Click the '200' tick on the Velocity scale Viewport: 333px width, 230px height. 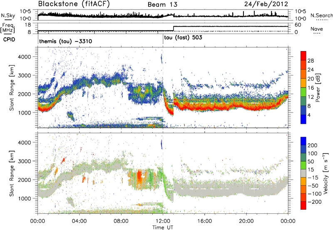coord(313,145)
